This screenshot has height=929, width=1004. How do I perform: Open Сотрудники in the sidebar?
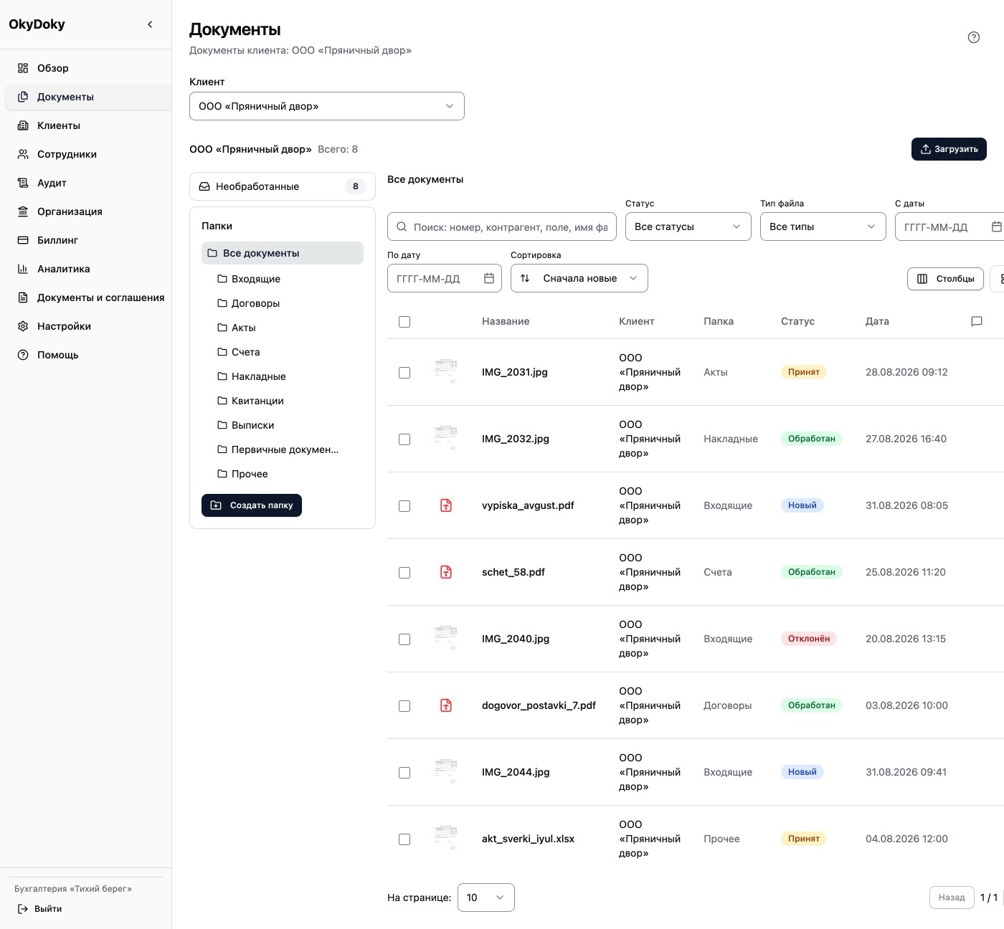[88, 154]
